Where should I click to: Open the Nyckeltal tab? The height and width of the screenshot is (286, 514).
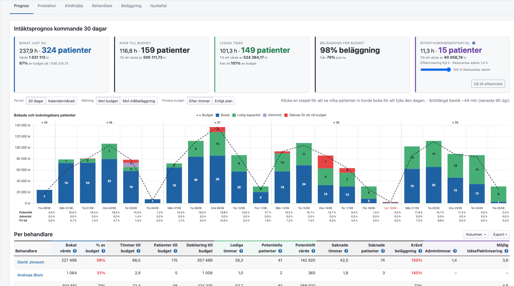coord(158,6)
